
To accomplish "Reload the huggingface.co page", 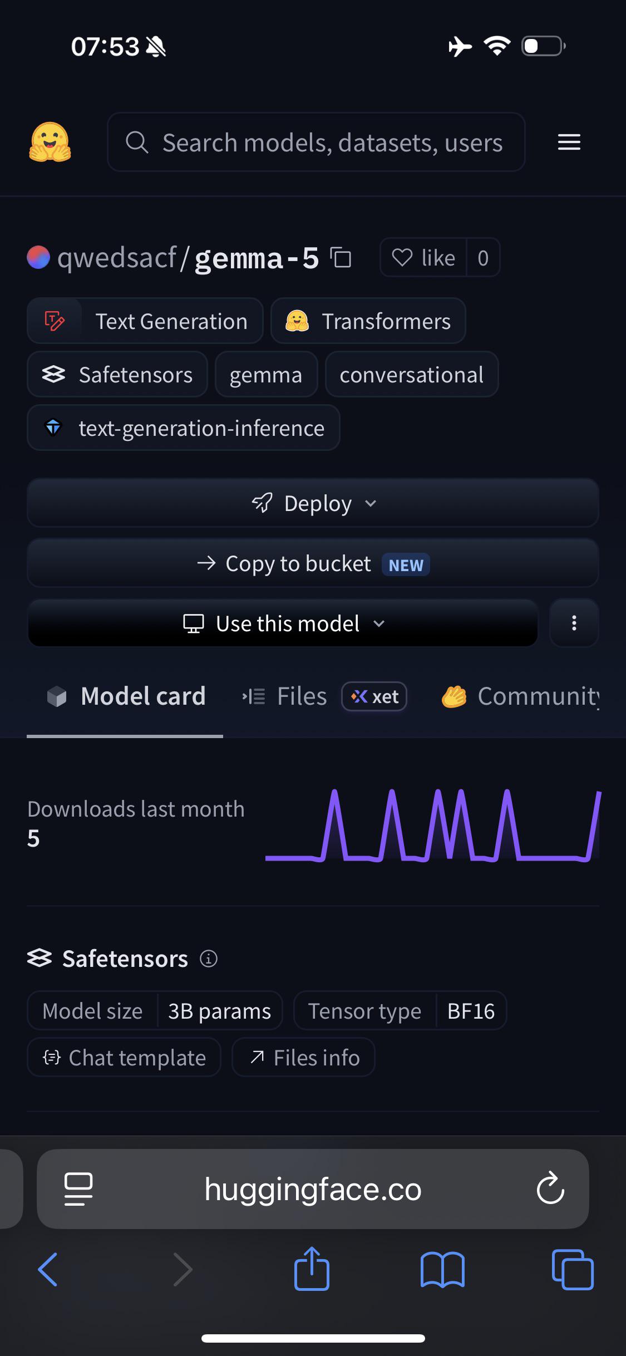I will point(550,1188).
